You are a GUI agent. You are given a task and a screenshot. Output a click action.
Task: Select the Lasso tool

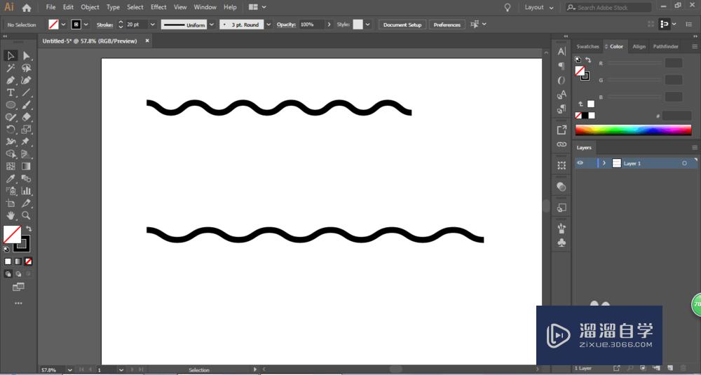coord(27,68)
